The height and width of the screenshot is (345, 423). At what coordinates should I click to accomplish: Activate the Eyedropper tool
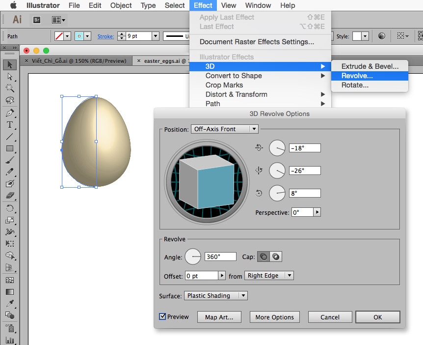pyautogui.click(x=9, y=303)
